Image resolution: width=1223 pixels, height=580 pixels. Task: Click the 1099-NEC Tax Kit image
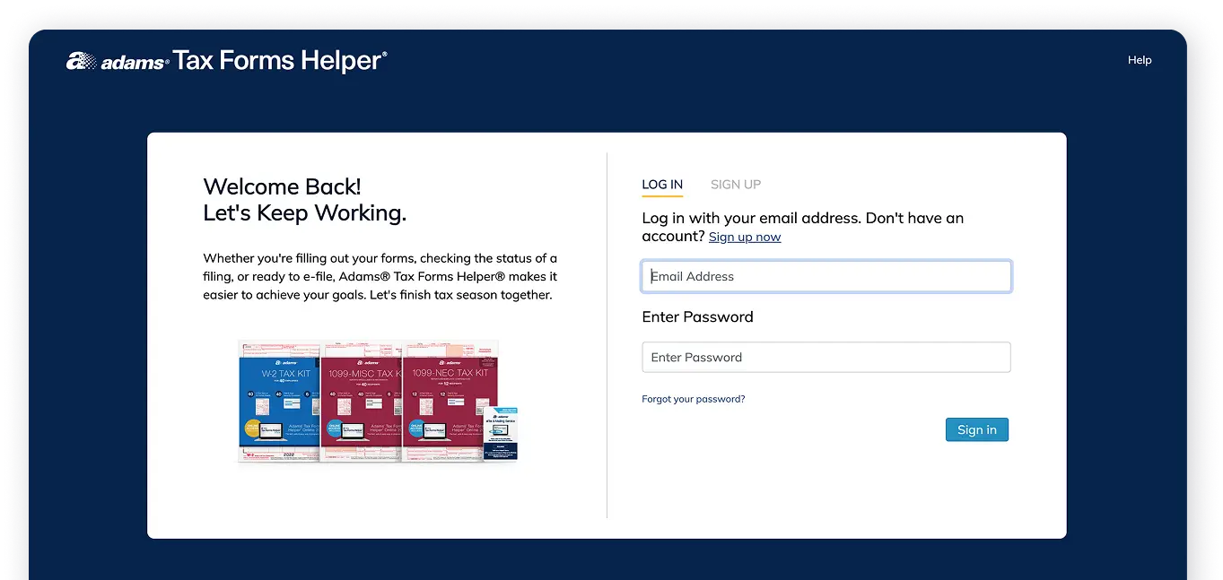click(x=450, y=401)
